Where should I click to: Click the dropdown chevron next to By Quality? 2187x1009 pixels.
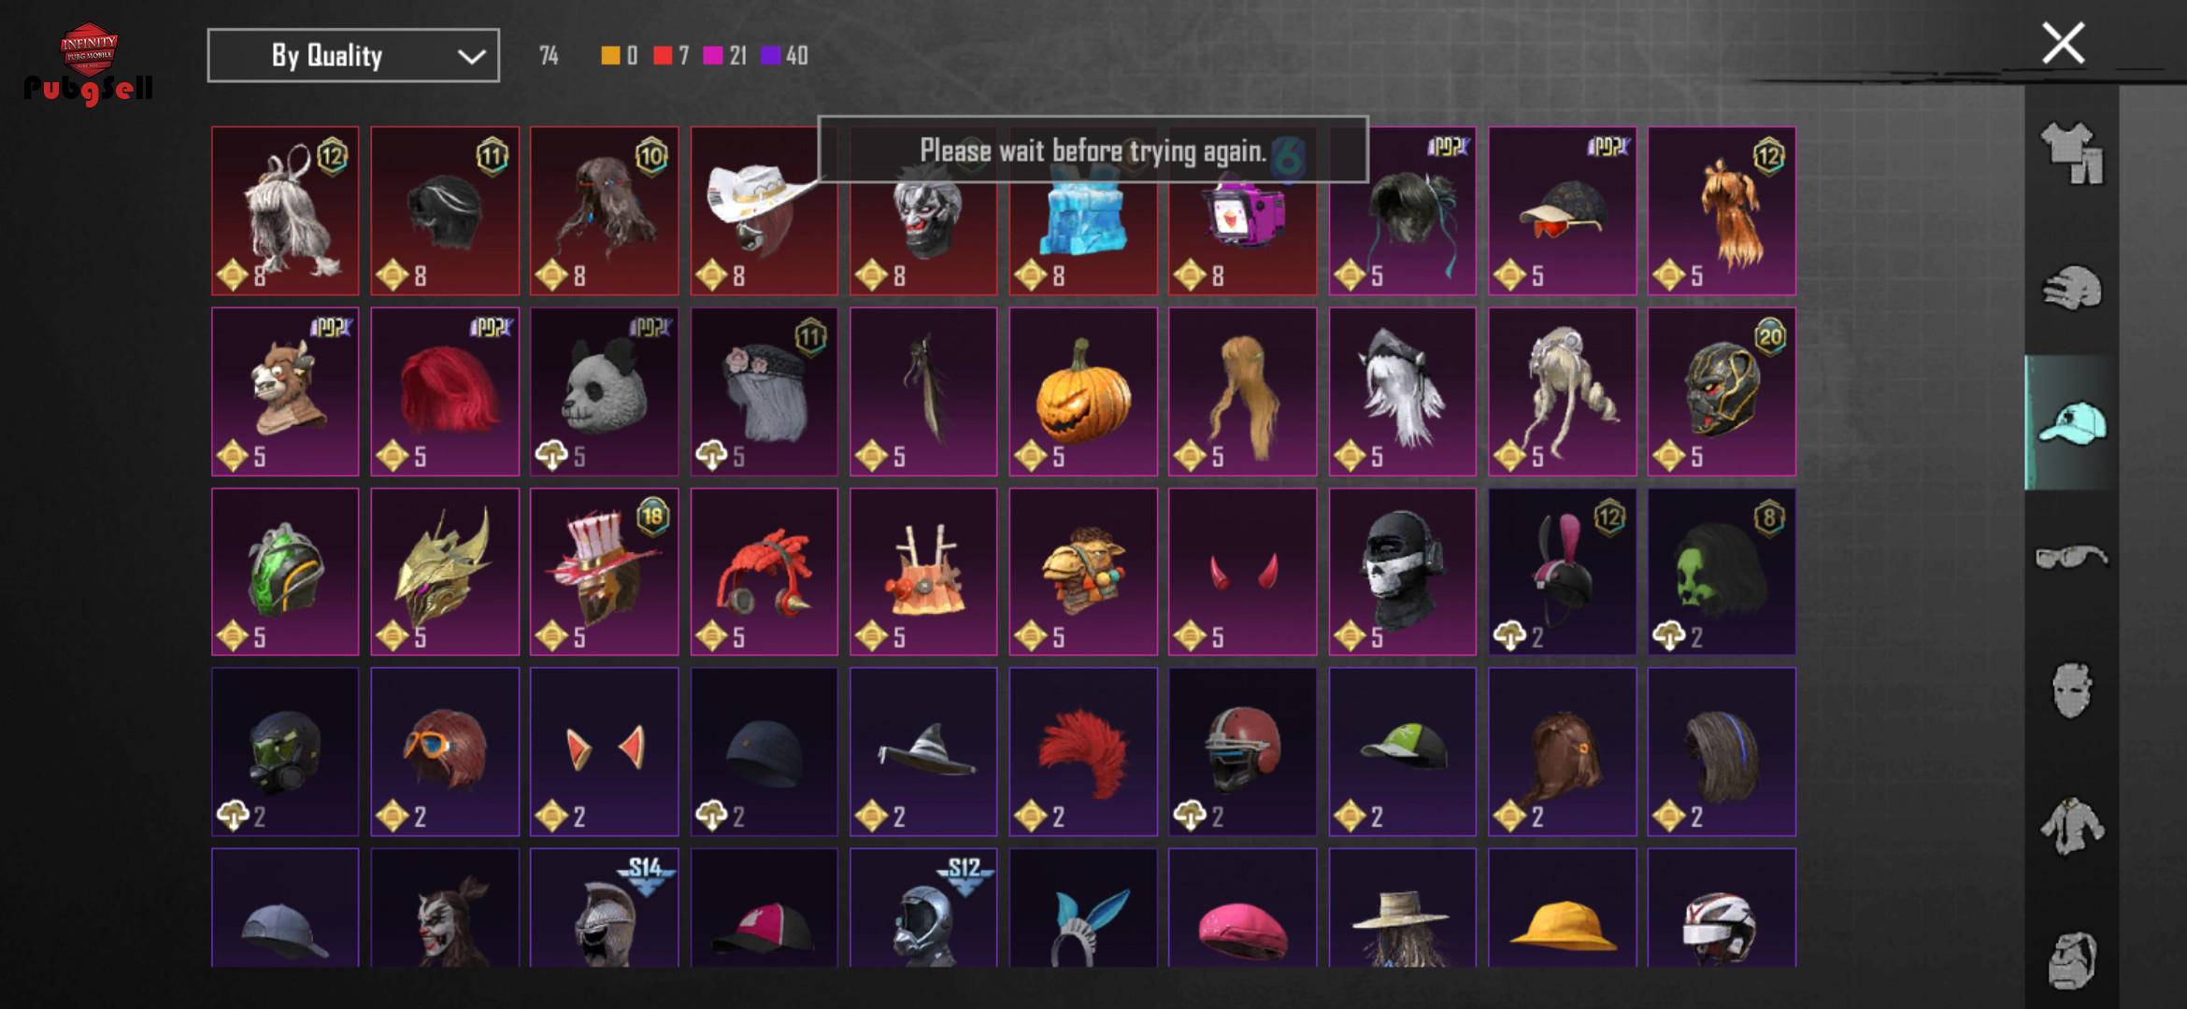tap(471, 57)
